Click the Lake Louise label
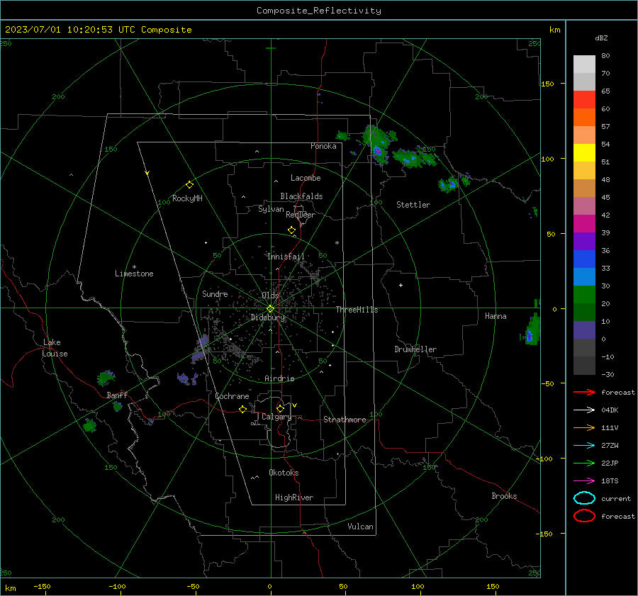This screenshot has width=638, height=596. tap(55, 348)
